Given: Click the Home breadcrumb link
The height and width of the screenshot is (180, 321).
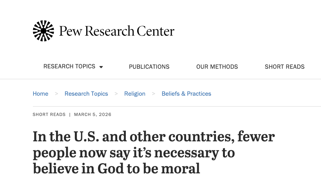Looking at the screenshot, I should pos(40,94).
